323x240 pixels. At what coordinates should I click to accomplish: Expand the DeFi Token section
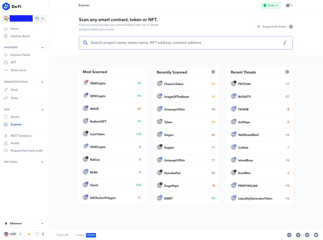[43, 162]
